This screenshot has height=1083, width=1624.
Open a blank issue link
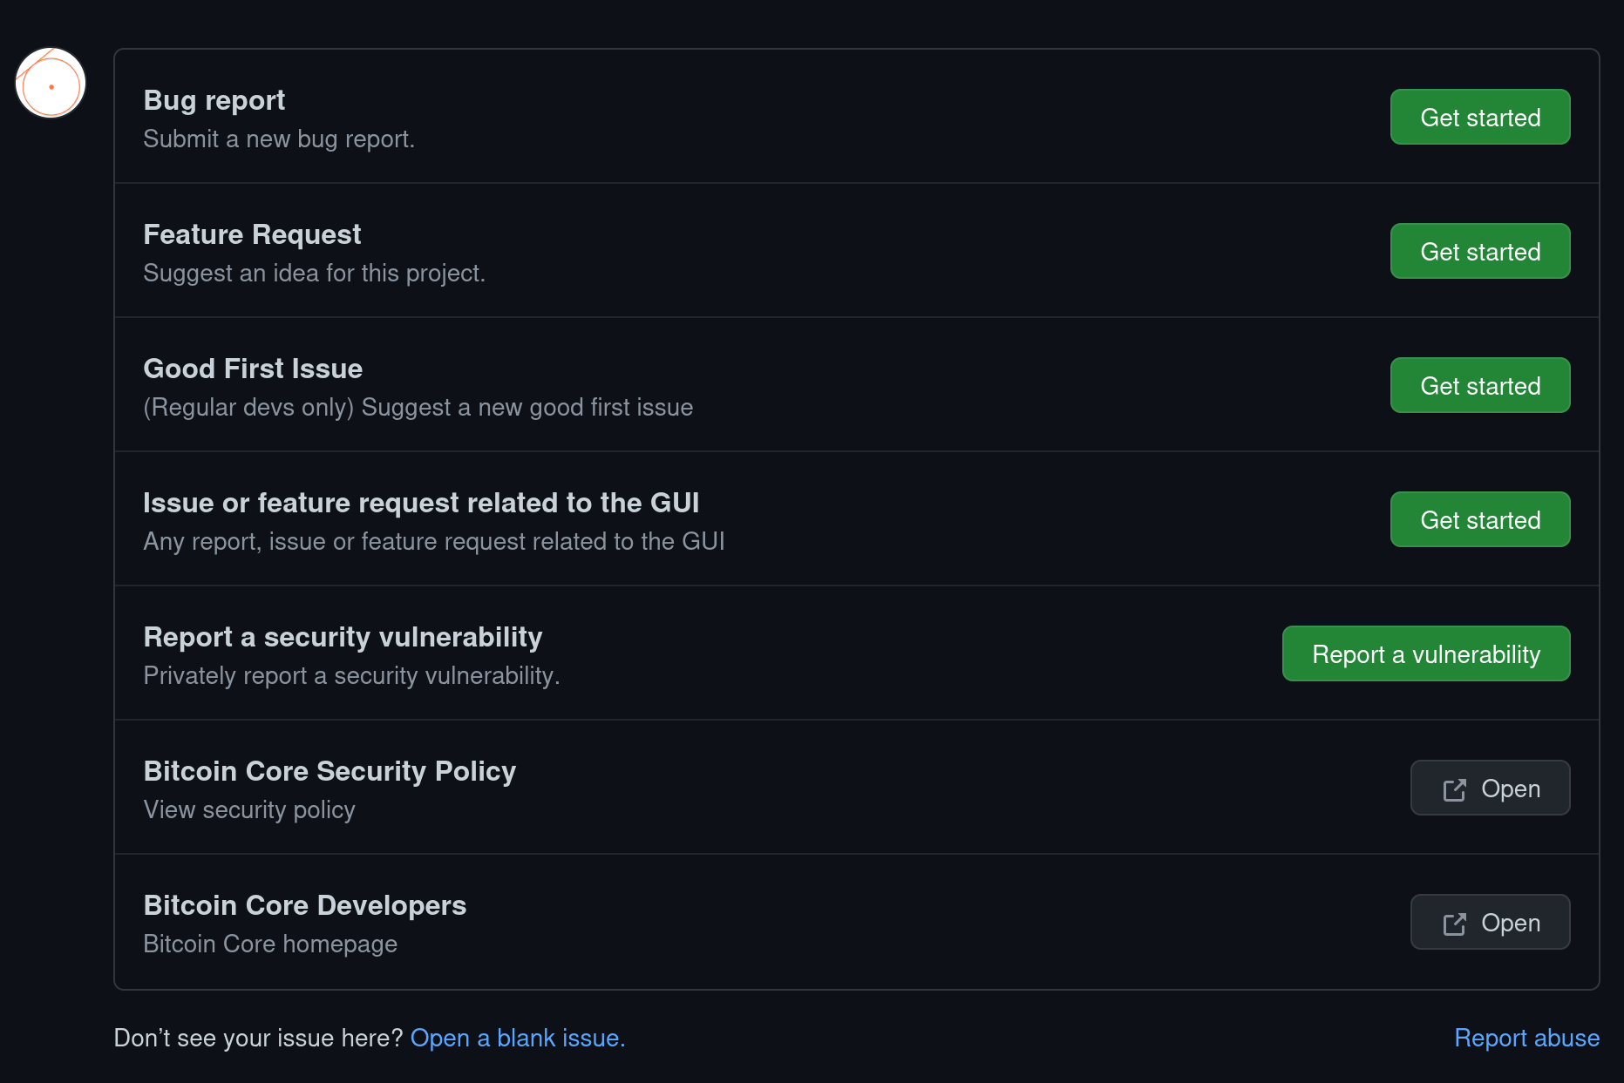point(517,1038)
